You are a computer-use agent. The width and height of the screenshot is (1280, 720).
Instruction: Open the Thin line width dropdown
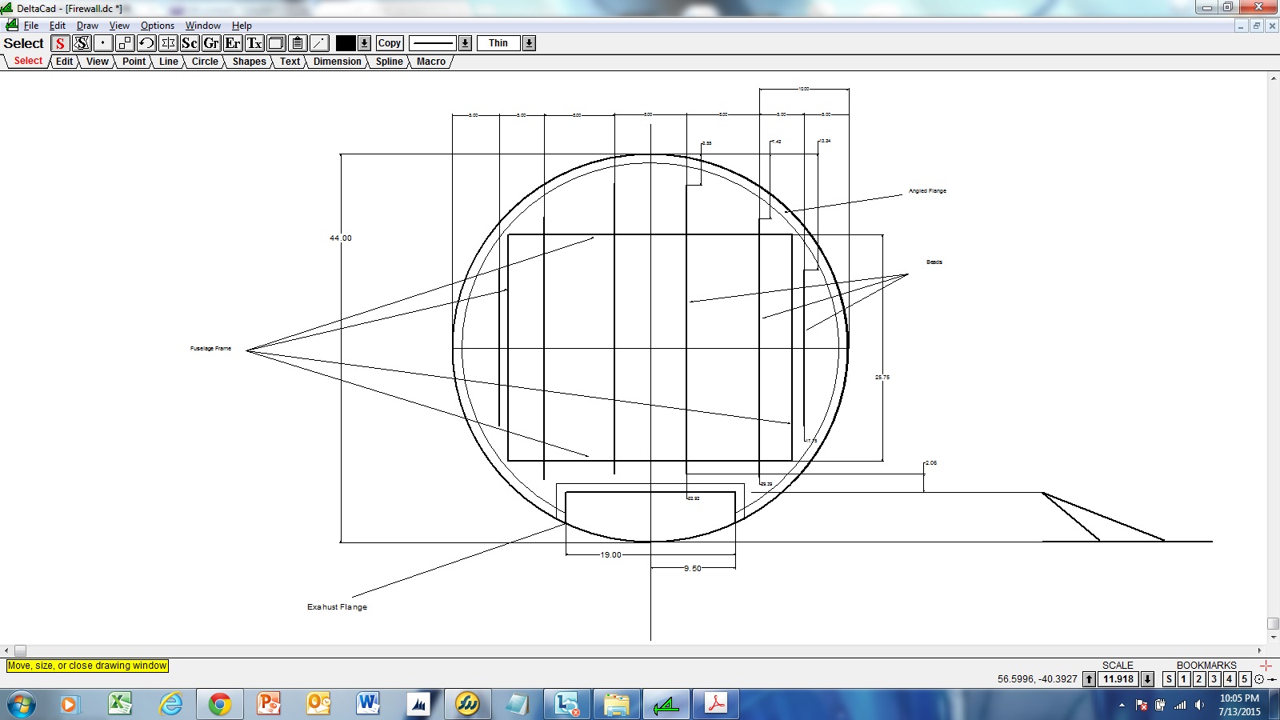pyautogui.click(x=529, y=43)
